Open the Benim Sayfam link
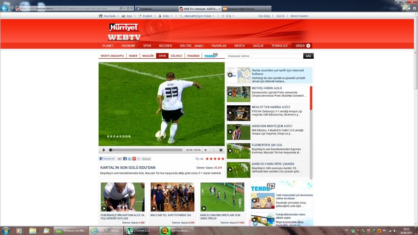The image size is (418, 235). 299,16
